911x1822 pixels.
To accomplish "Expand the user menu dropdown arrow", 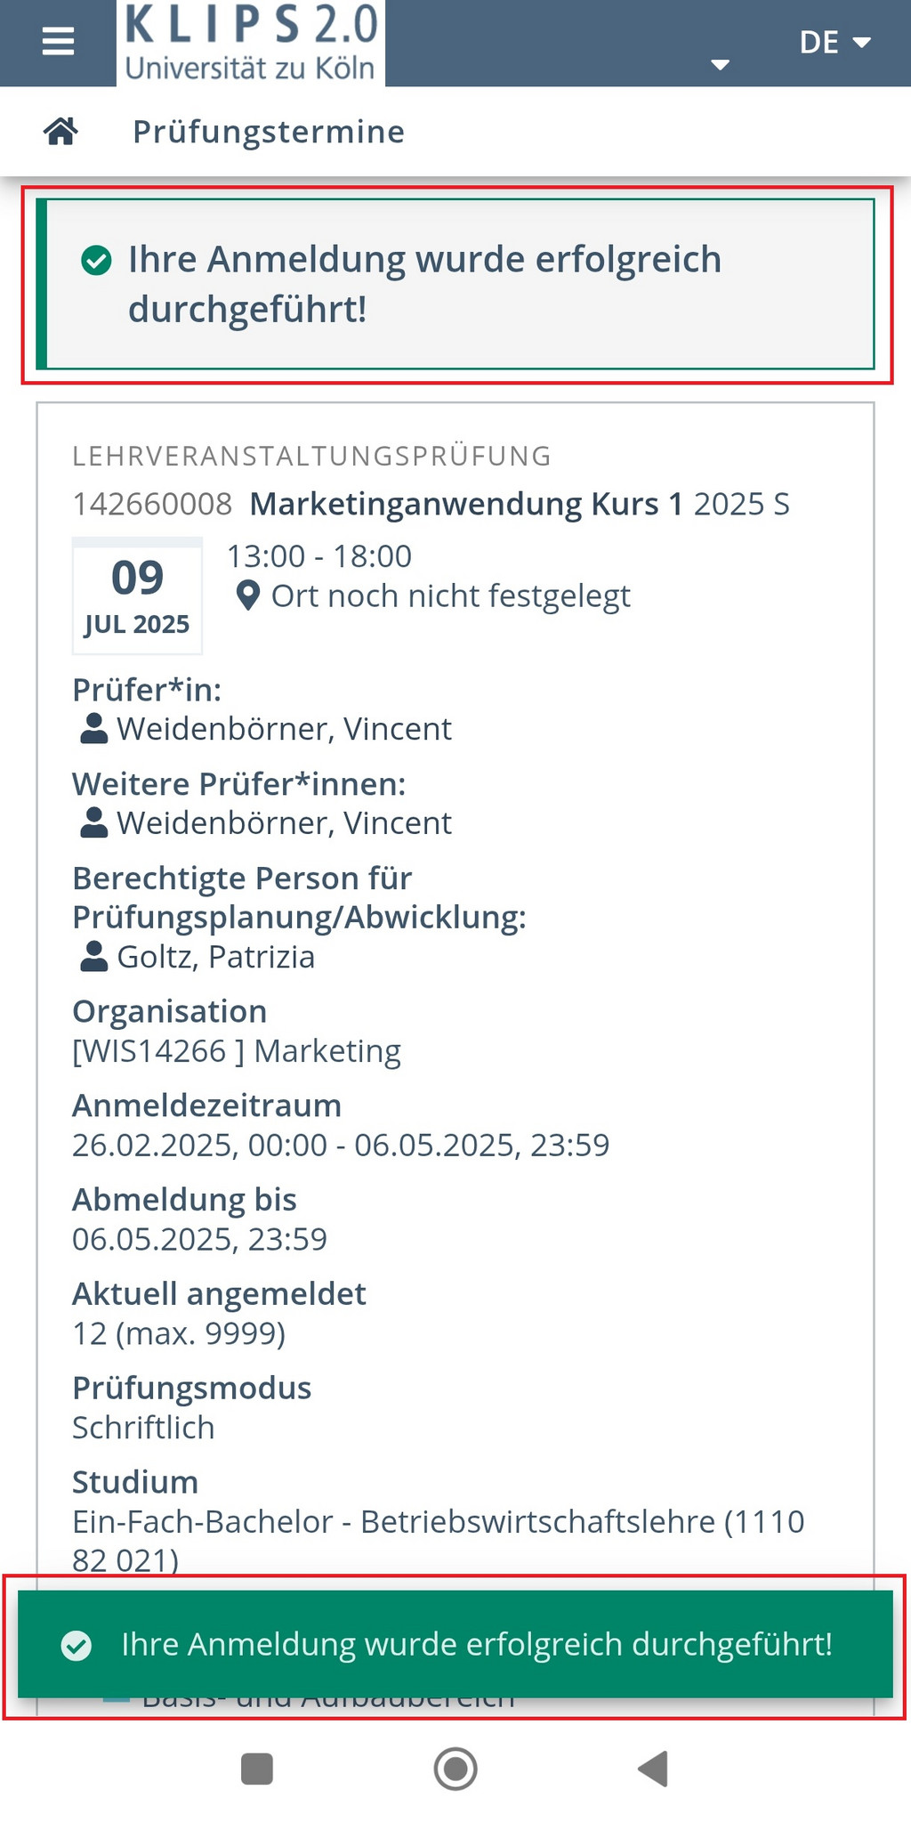I will click(x=721, y=64).
